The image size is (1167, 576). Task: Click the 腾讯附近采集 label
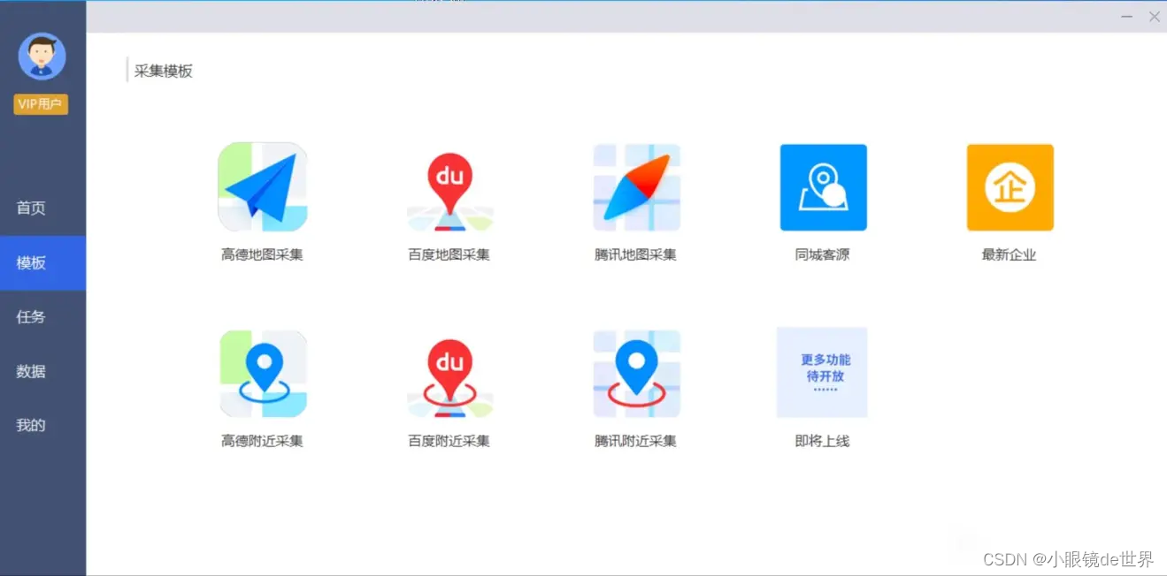pyautogui.click(x=635, y=441)
